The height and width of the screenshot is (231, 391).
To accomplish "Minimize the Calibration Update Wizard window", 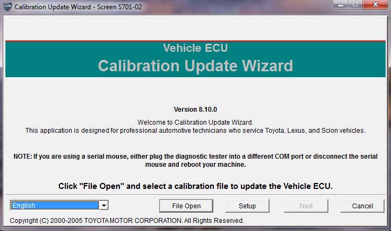I will pos(340,5).
